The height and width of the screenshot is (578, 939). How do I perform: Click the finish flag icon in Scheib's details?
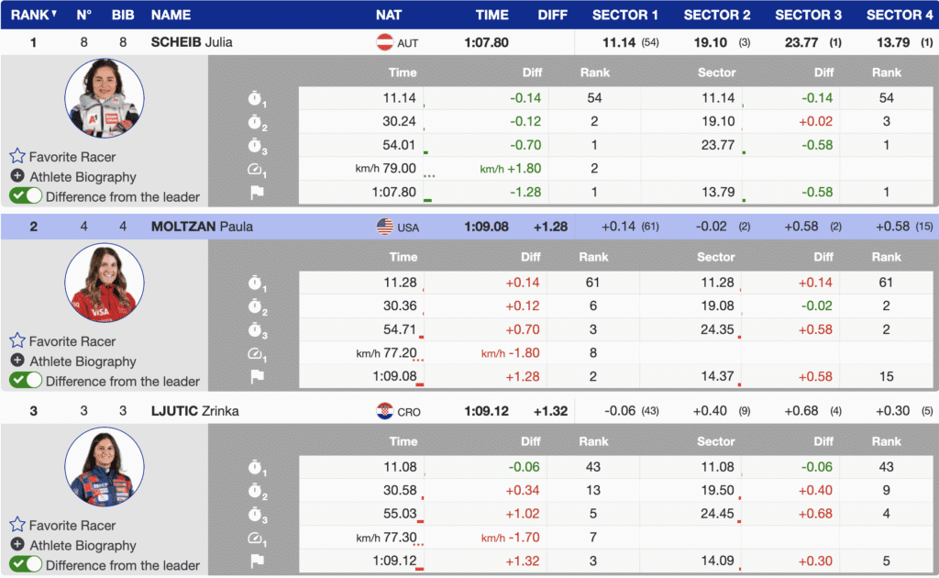point(257,192)
